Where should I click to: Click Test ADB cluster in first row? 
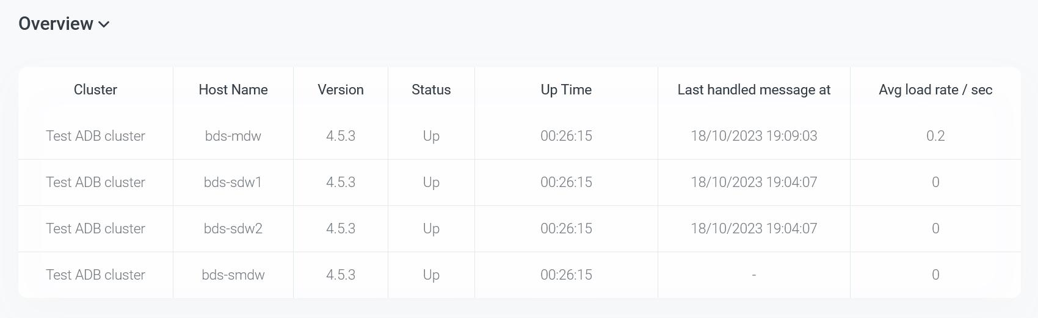(95, 136)
